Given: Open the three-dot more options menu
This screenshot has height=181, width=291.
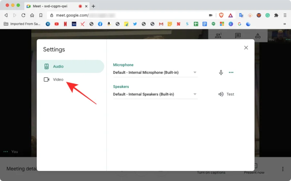Looking at the screenshot, I should pos(283,169).
